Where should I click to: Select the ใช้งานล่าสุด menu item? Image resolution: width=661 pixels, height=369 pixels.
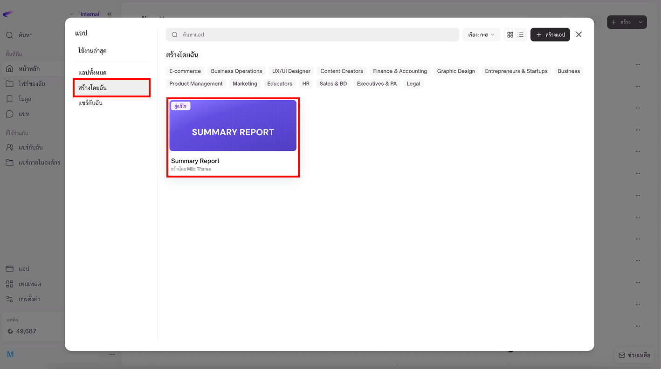(x=93, y=51)
